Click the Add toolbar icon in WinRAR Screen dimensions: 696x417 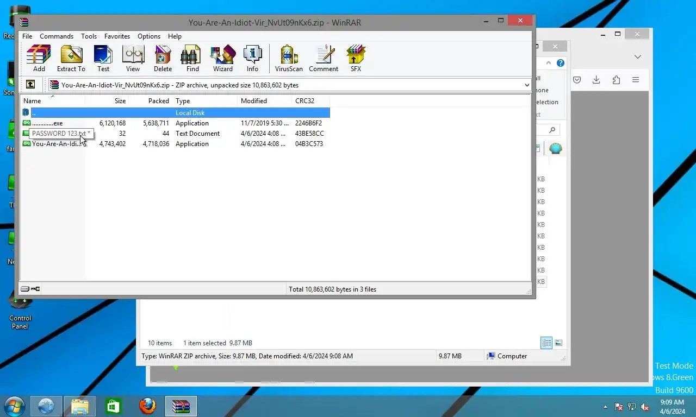pyautogui.click(x=39, y=58)
